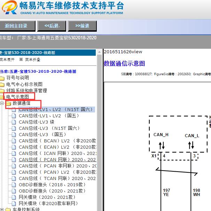Click 2016511626view text
The image size is (211, 211).
click(x=123, y=52)
